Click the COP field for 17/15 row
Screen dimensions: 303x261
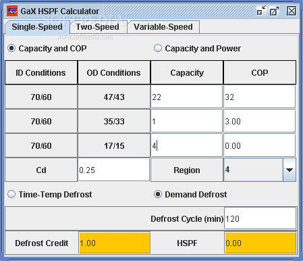point(260,145)
